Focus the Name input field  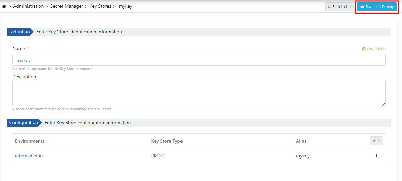click(x=199, y=60)
